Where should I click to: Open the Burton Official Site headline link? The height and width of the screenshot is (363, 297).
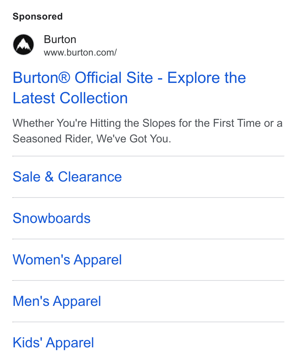(129, 88)
